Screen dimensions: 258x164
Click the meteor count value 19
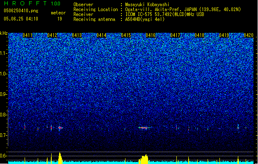pos(59,19)
